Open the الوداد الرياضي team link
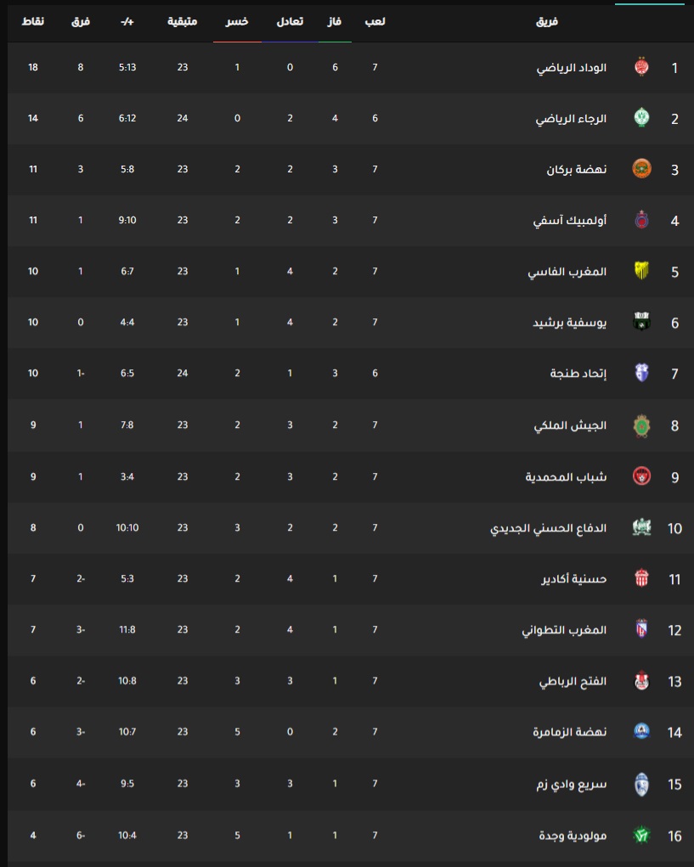The height and width of the screenshot is (867, 694). pyautogui.click(x=571, y=67)
